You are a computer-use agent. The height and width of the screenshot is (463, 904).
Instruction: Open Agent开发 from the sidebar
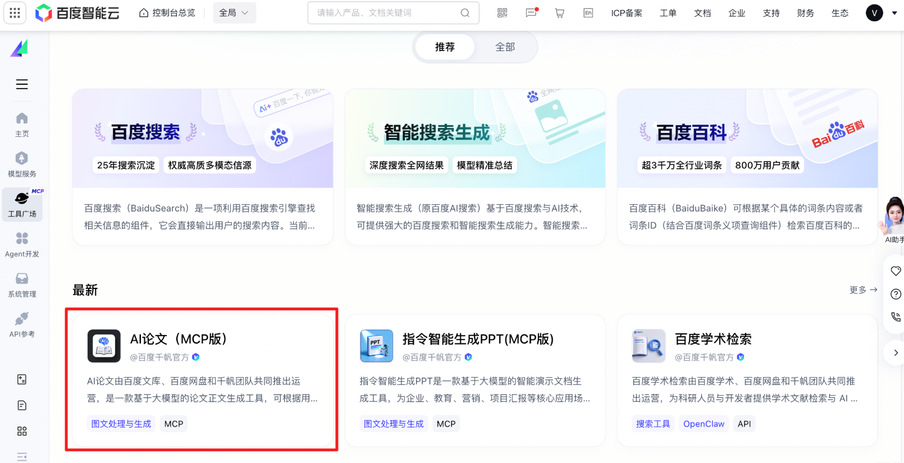pyautogui.click(x=22, y=245)
